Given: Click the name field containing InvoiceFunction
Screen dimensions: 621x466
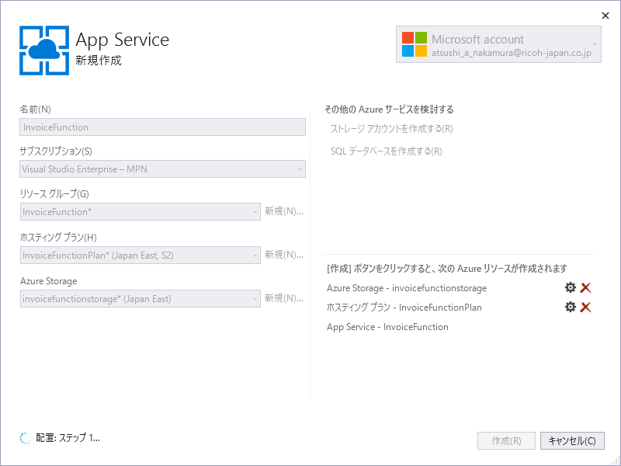Looking at the screenshot, I should (x=162, y=127).
